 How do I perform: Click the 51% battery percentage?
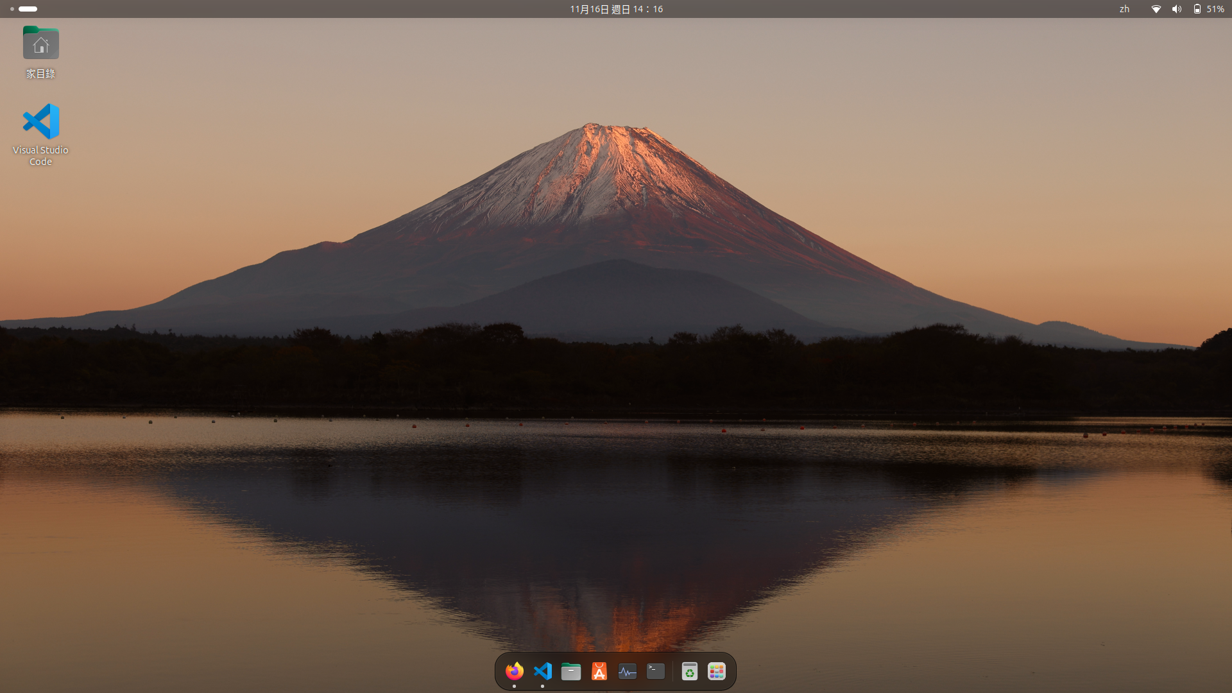[x=1215, y=9]
